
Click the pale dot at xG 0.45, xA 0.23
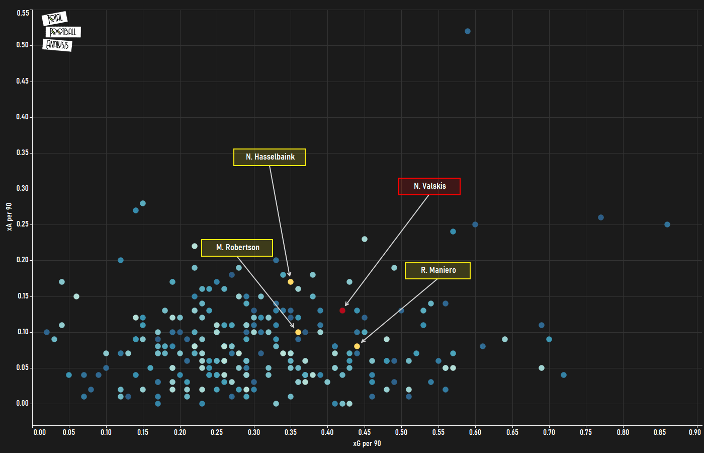(365, 239)
